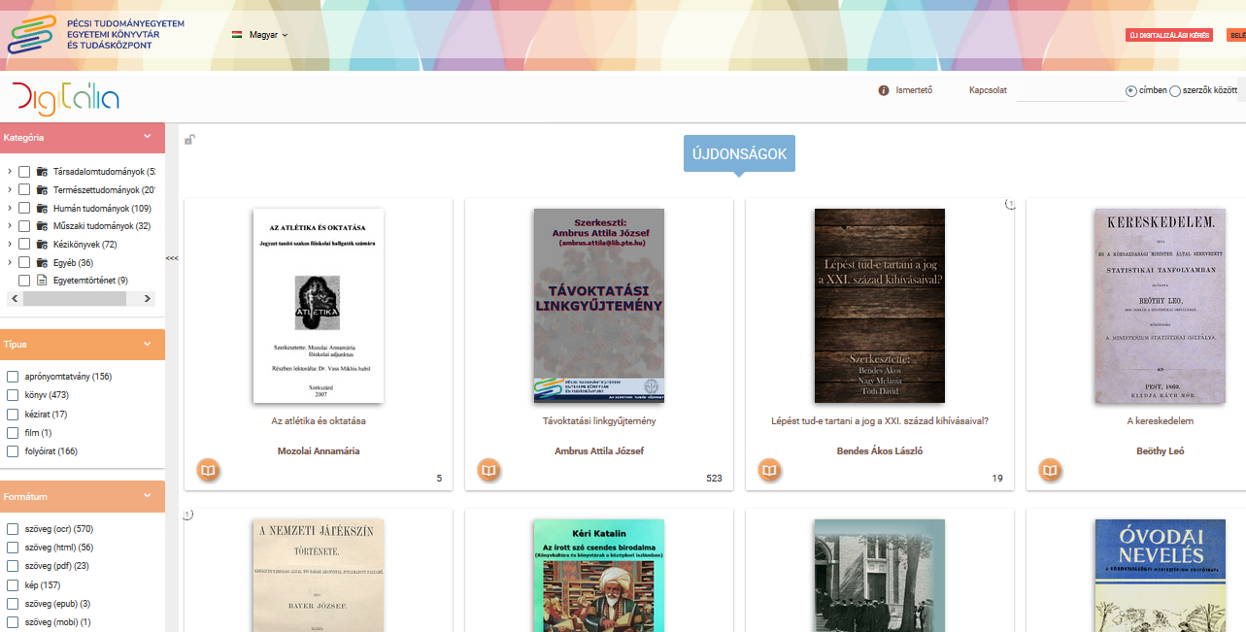This screenshot has height=632, width=1246.
Task: Collapse the Típus panel chevron
Action: click(x=148, y=344)
